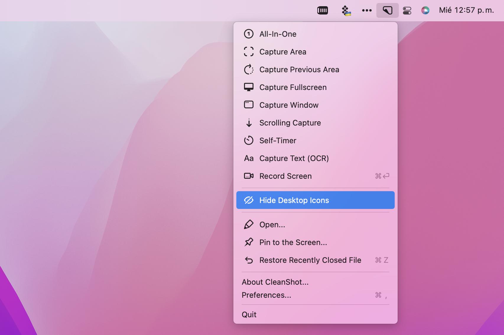Click the CleanShot menu bar icon
Viewport: 504px width, 335px height.
[387, 10]
